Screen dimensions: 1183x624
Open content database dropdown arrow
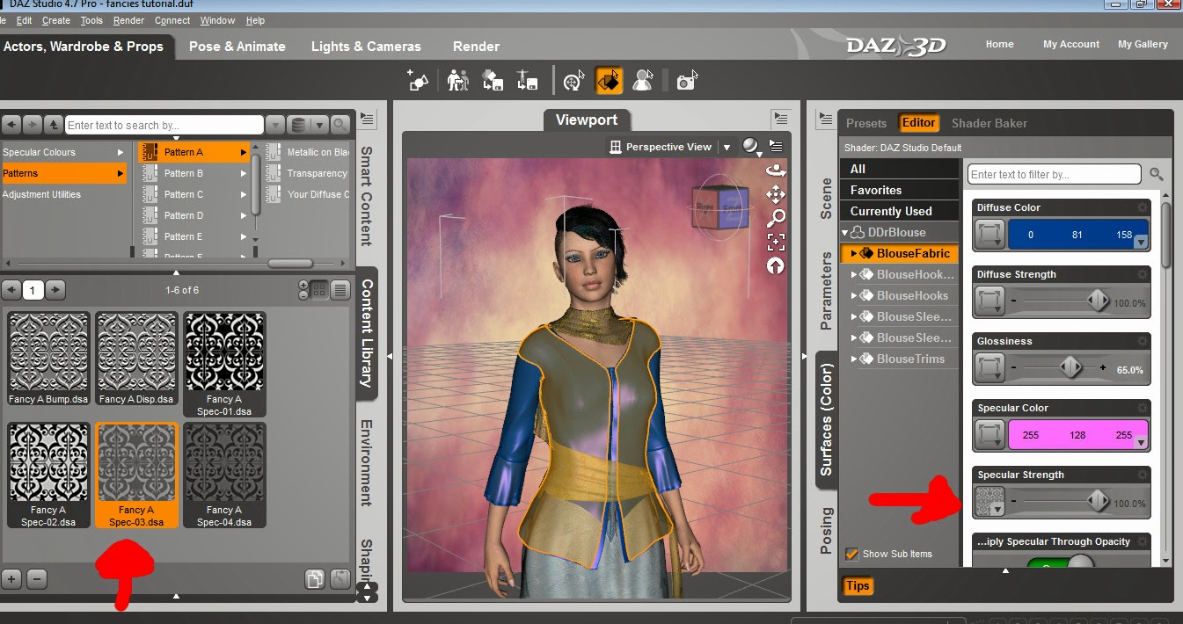click(318, 125)
